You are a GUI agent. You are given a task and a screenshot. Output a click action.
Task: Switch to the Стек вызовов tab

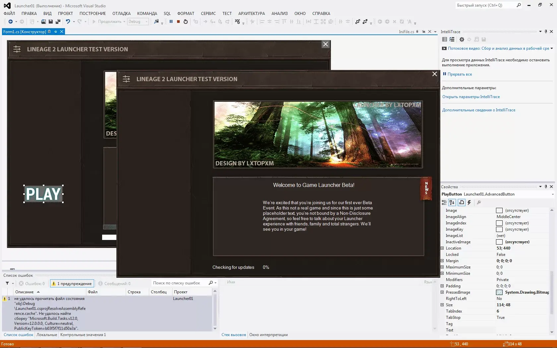point(234,335)
